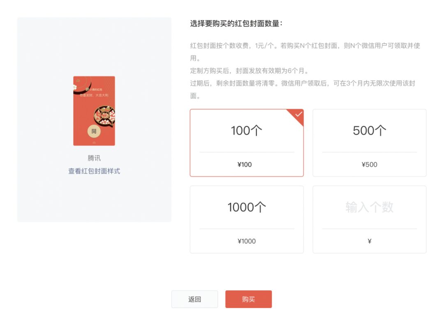
Task: Tap the round 開 button on cover
Action: 94,131
